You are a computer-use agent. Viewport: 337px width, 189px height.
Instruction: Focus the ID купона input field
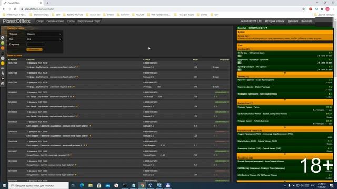tap(36, 44)
